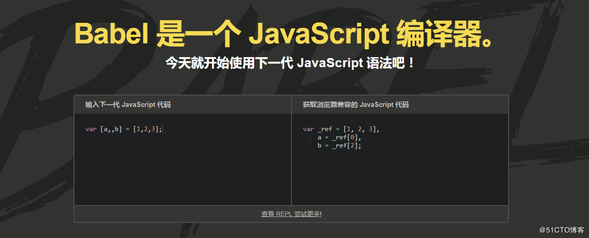The image size is (589, 238).
Task: Click the 'var' keyword in input code
Action: [x=91, y=129]
